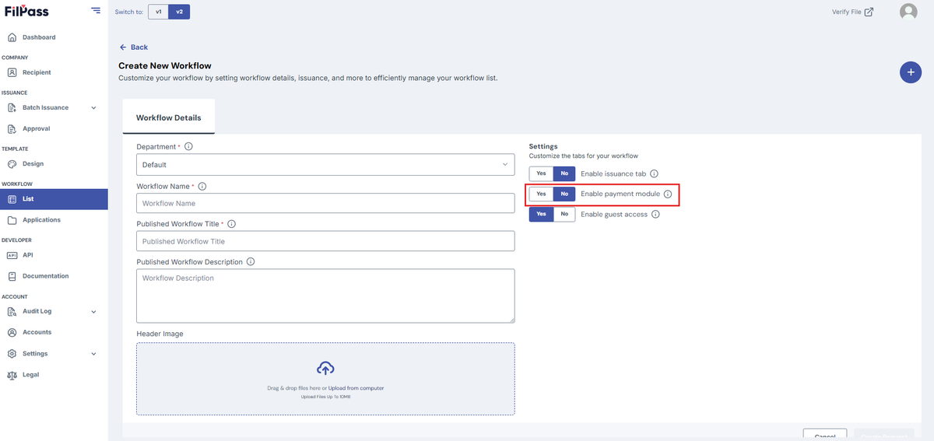
Task: Set Enable issuance tab to No
Action: tap(564, 173)
